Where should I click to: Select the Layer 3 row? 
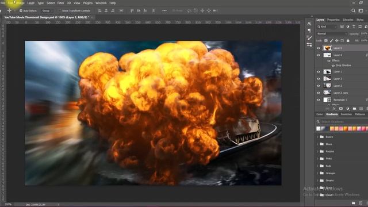click(x=342, y=79)
